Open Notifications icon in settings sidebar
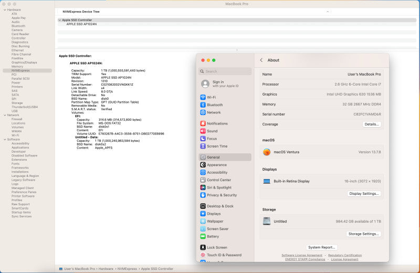The height and width of the screenshot is (273, 420). 203,123
